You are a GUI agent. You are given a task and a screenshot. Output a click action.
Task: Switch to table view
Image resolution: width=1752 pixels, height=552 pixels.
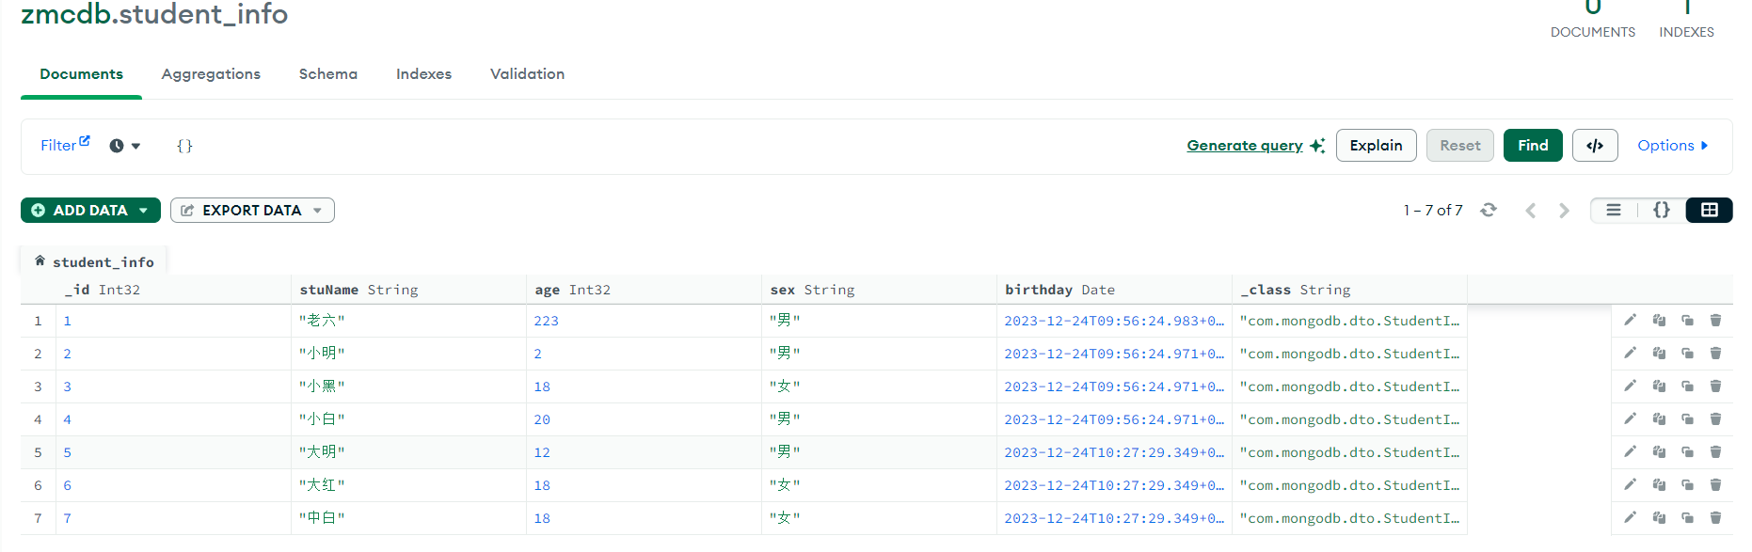coord(1710,210)
